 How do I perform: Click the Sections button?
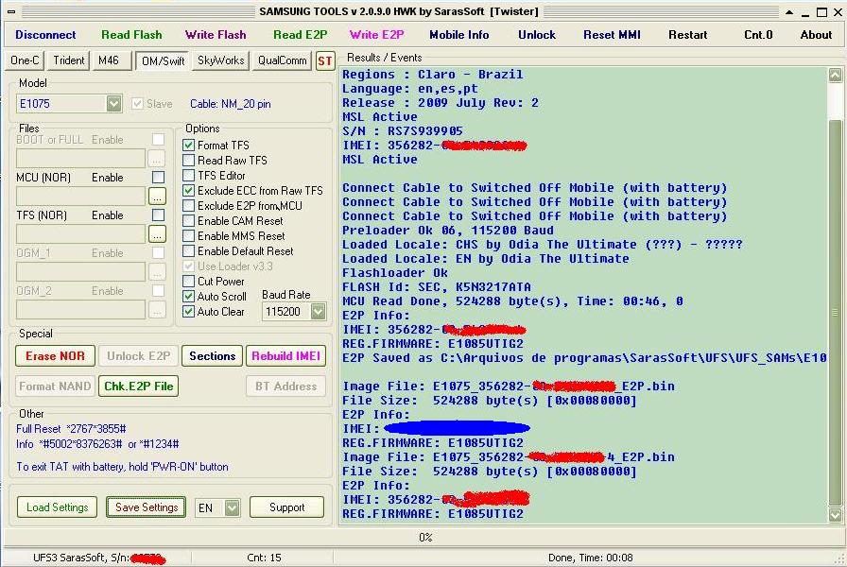point(213,356)
